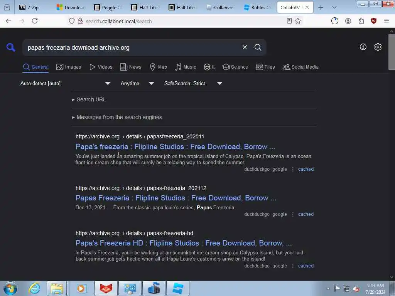Viewport: 395px width, 296px height.
Task: Switch to the Roblox tab
Action: pos(258,8)
